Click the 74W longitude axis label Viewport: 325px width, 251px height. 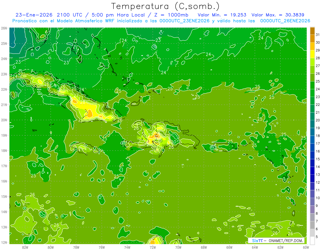tap(127, 247)
